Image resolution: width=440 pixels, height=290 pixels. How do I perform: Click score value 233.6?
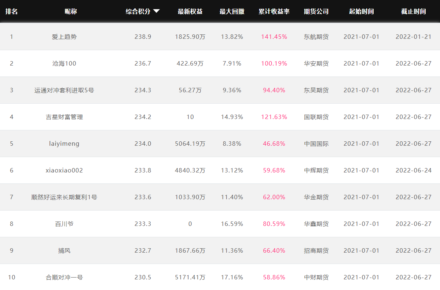pos(143,197)
